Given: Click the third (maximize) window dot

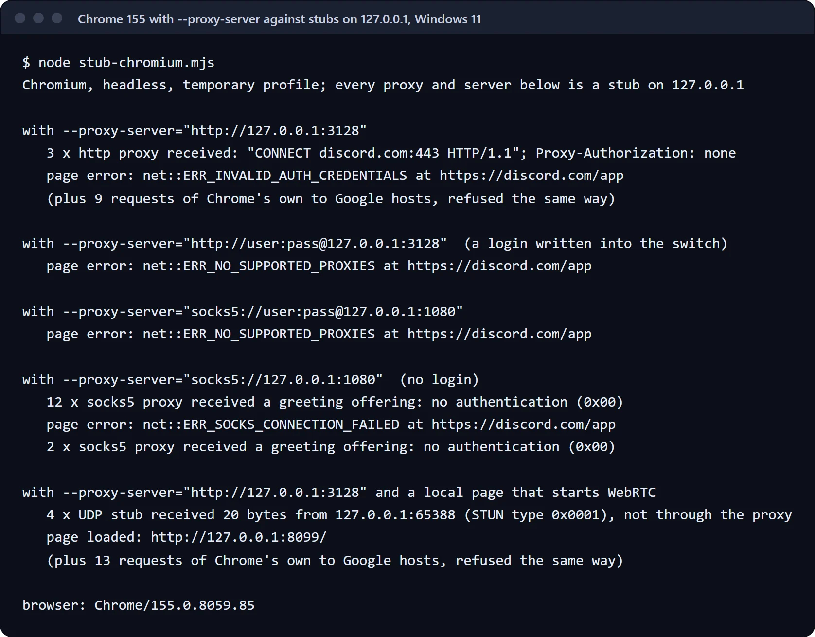Looking at the screenshot, I should [x=57, y=18].
